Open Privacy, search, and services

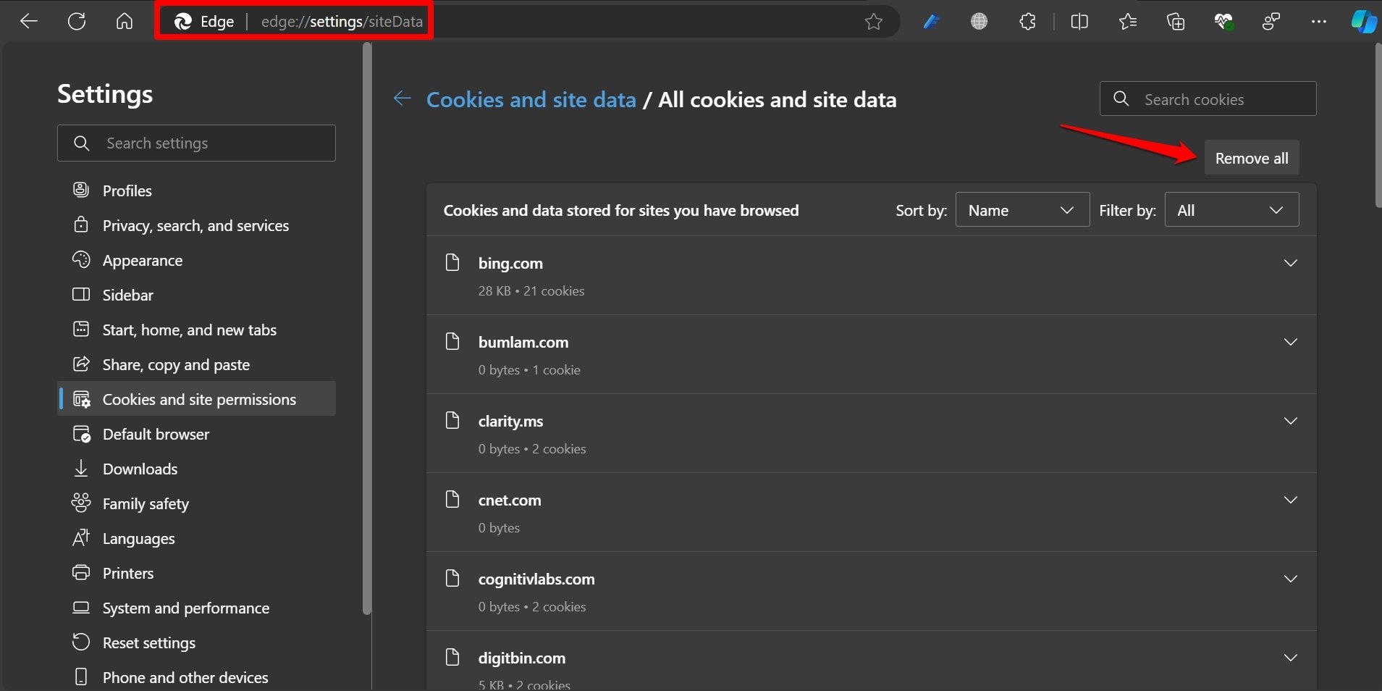[196, 225]
